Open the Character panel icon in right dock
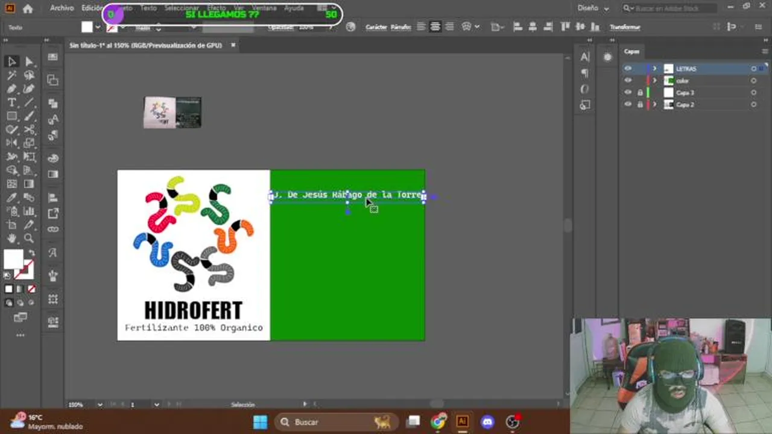Image resolution: width=772 pixels, height=434 pixels. pos(584,57)
